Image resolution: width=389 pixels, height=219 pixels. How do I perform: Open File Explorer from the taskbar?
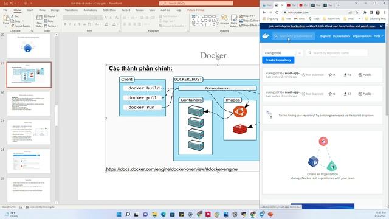[x=154, y=214]
